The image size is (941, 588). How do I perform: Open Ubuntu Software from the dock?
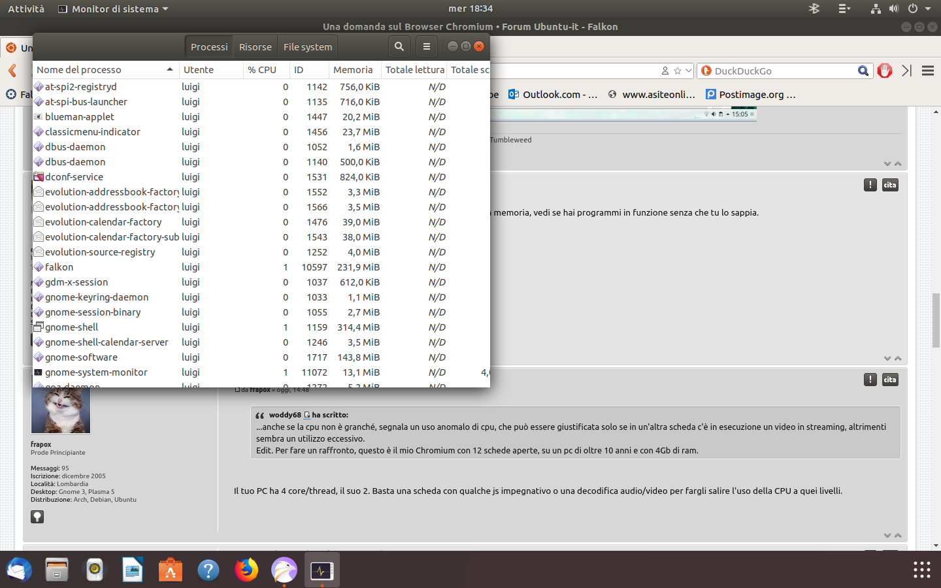tap(171, 570)
